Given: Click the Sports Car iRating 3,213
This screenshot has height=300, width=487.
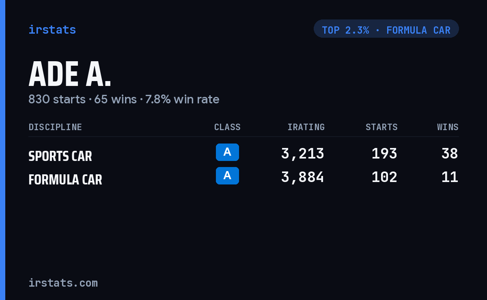Looking at the screenshot, I should coord(303,154).
